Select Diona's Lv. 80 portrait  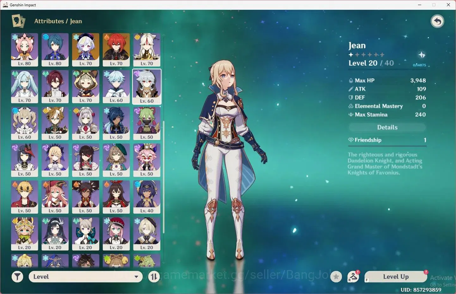[x=24, y=50]
